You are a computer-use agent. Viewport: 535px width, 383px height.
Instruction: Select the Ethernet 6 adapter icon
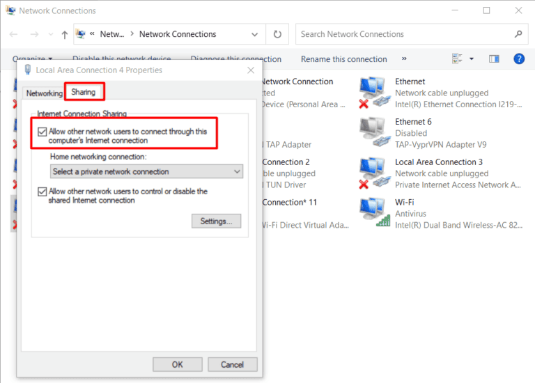click(374, 132)
